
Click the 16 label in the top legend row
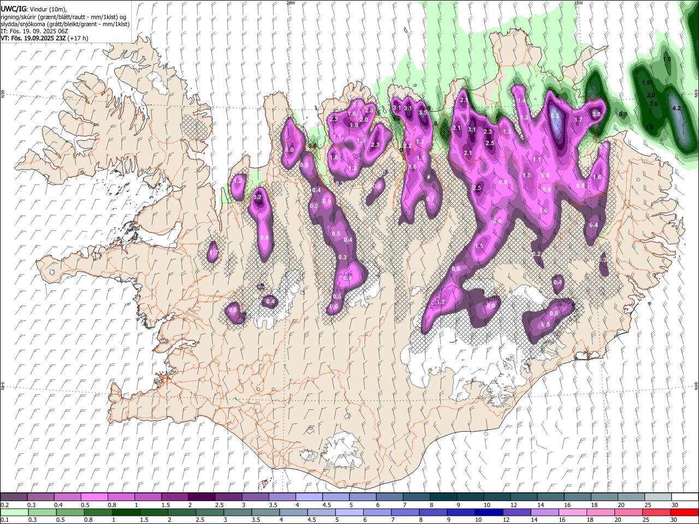pos(567,505)
